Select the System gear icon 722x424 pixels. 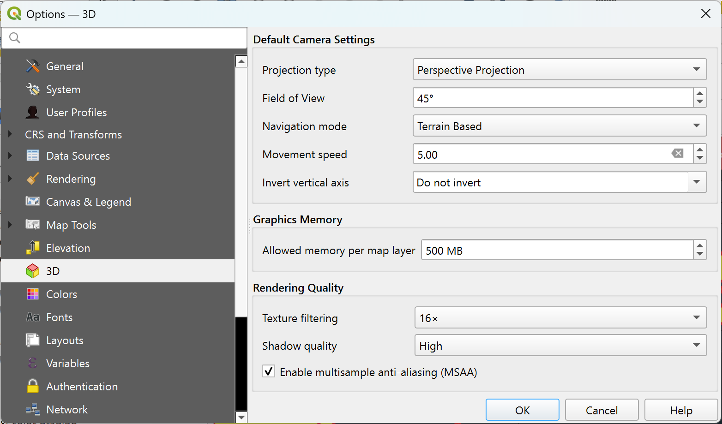tap(33, 89)
